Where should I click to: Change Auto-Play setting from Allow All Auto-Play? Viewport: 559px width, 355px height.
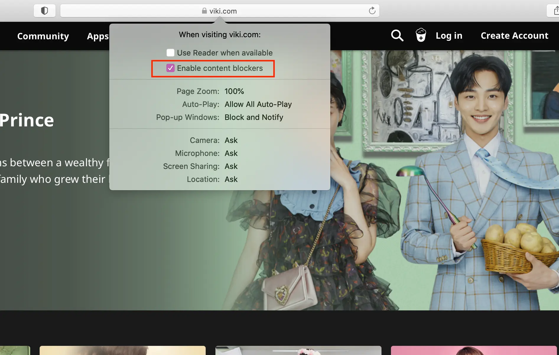pyautogui.click(x=258, y=104)
